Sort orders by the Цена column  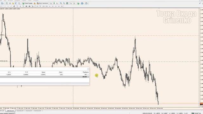tap(43, 72)
